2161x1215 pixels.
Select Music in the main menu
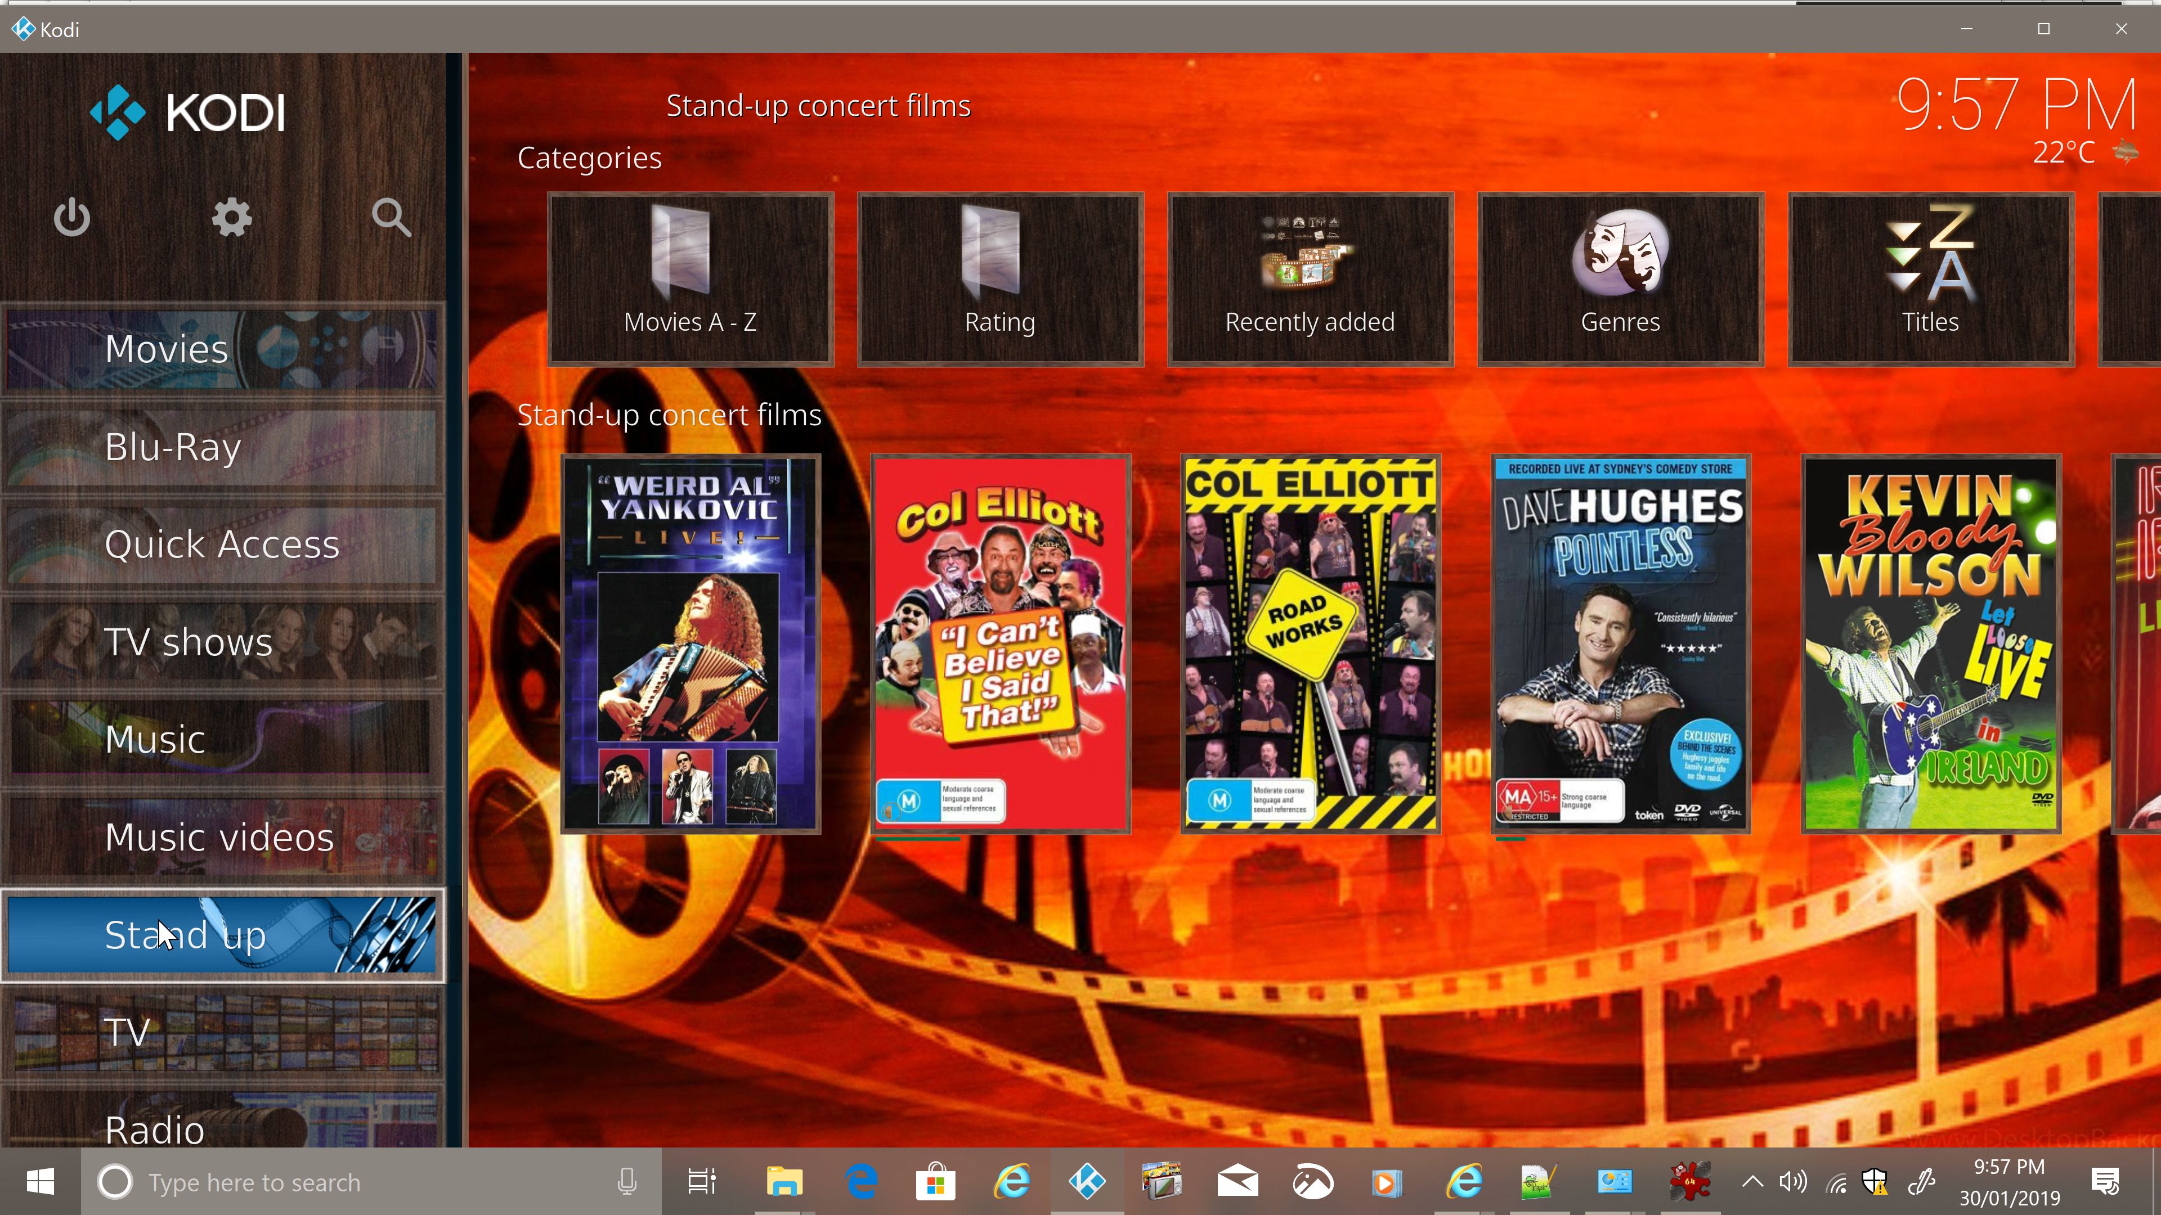point(222,740)
